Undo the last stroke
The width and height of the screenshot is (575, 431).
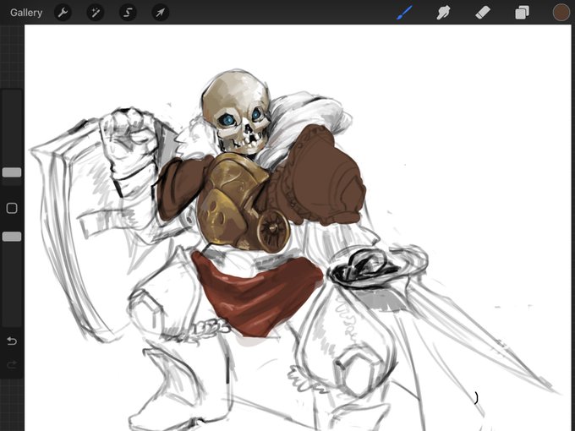[x=12, y=341]
